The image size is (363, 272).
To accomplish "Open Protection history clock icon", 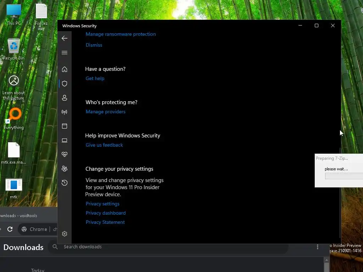I will [65, 183].
